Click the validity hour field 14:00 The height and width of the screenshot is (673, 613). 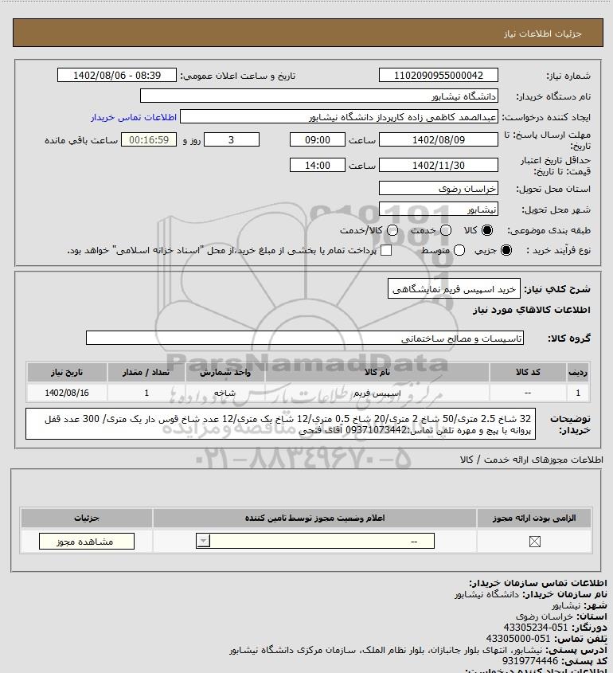(318, 165)
